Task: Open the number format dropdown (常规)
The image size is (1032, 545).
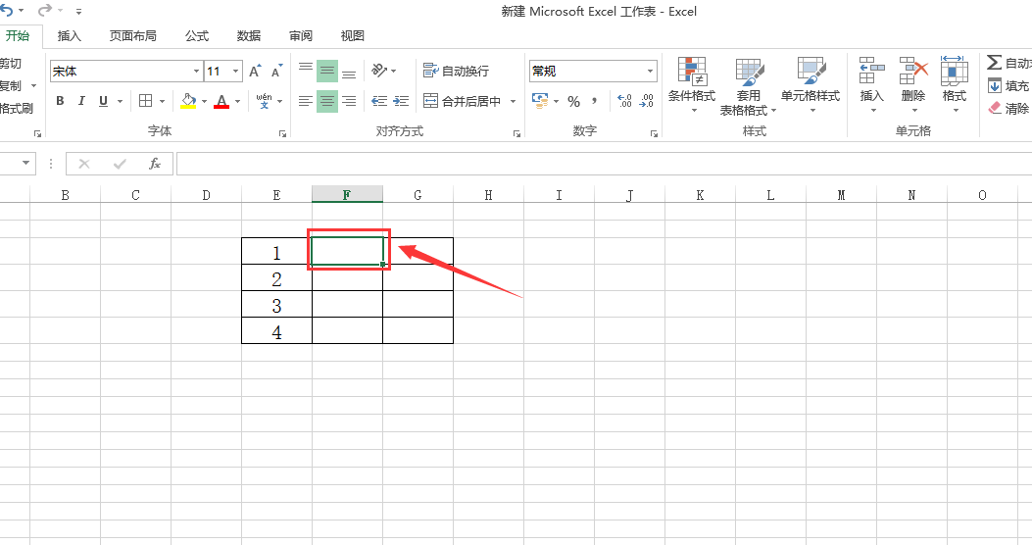Action: click(650, 72)
